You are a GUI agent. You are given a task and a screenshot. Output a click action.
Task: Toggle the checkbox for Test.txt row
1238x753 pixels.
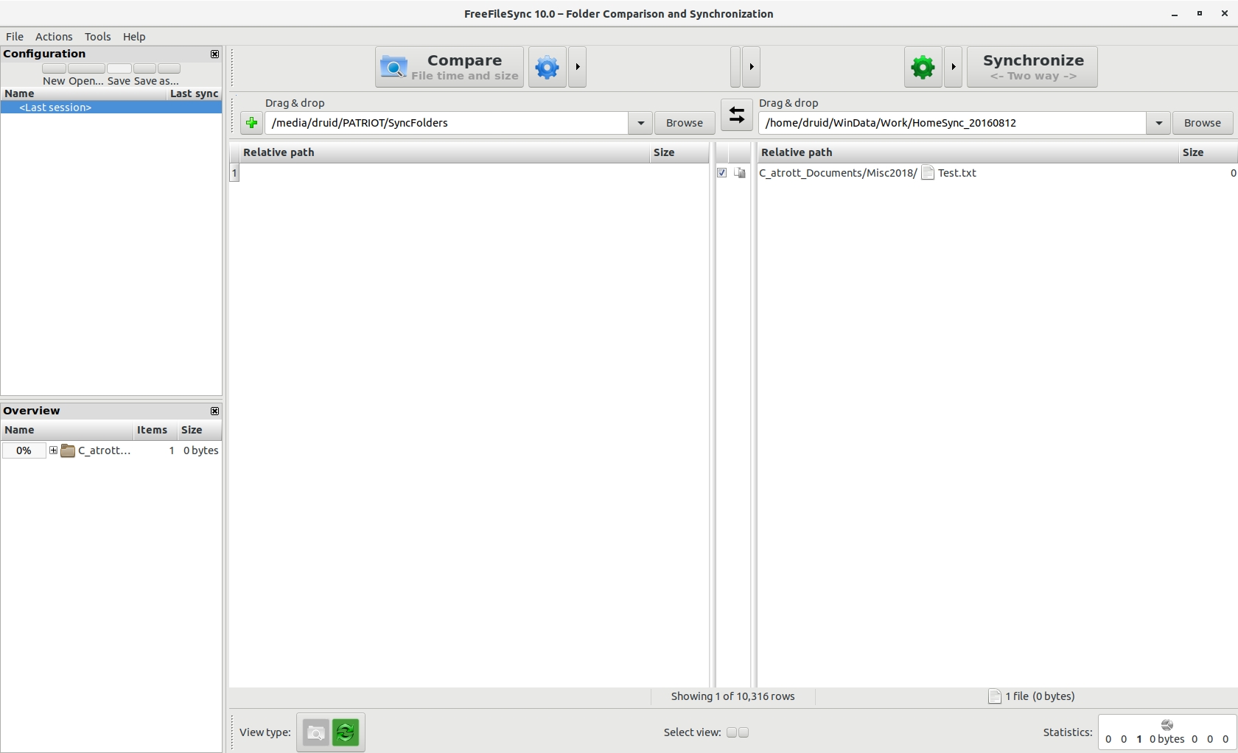click(721, 173)
